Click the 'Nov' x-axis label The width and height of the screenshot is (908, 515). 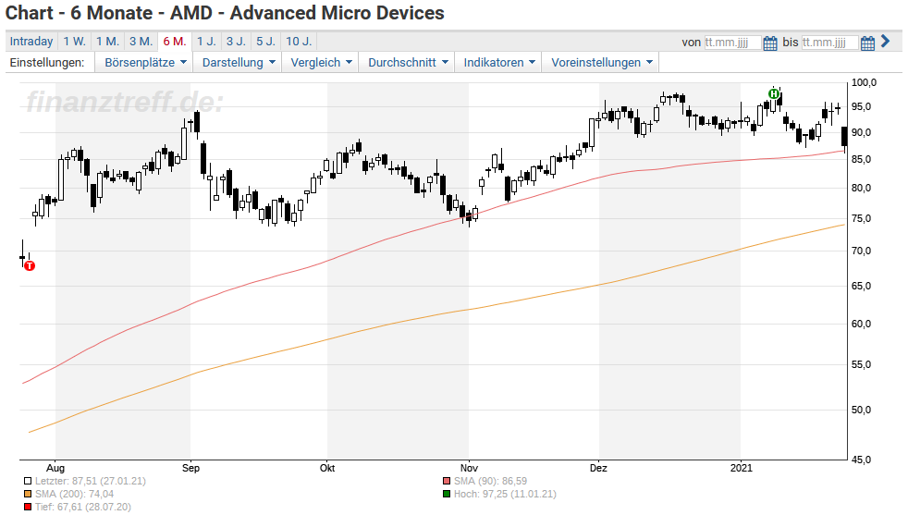[469, 468]
